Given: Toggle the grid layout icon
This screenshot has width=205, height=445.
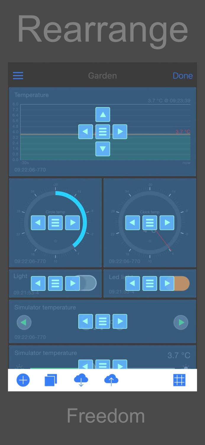Looking at the screenshot, I should [x=179, y=380].
